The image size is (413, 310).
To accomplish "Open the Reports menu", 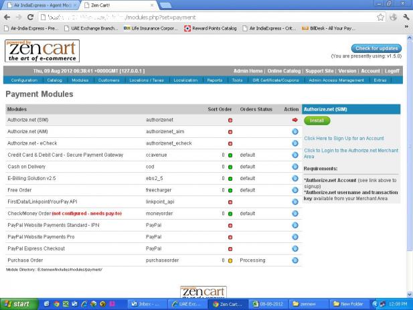I will [215, 80].
